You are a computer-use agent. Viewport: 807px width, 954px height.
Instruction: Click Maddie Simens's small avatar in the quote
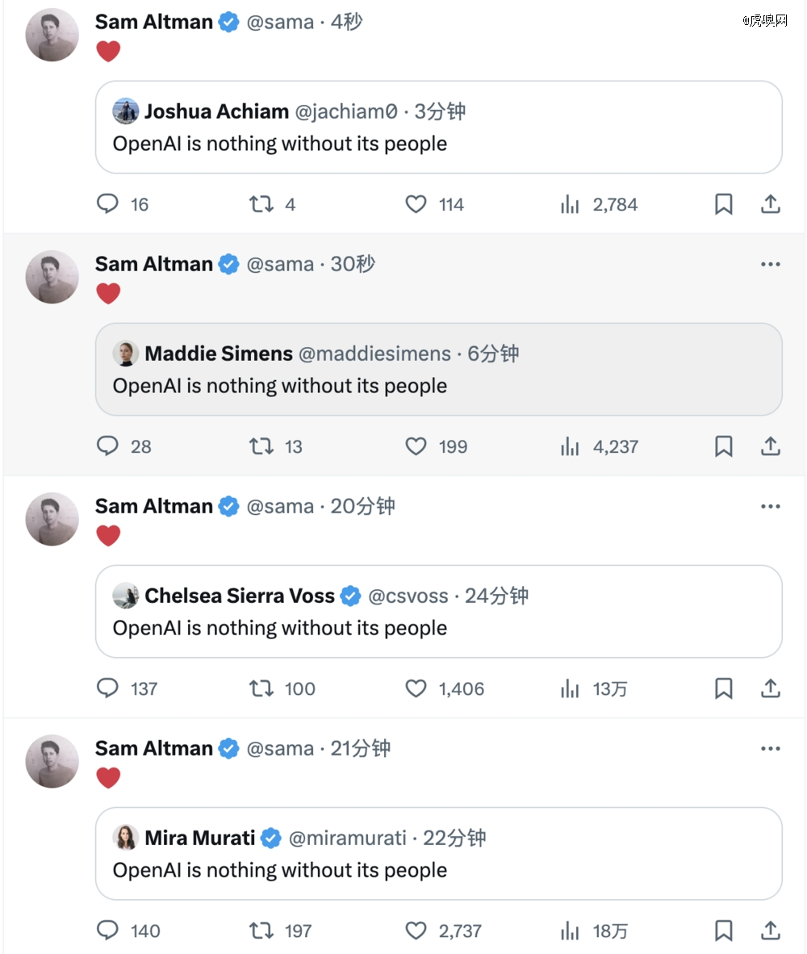pos(126,354)
